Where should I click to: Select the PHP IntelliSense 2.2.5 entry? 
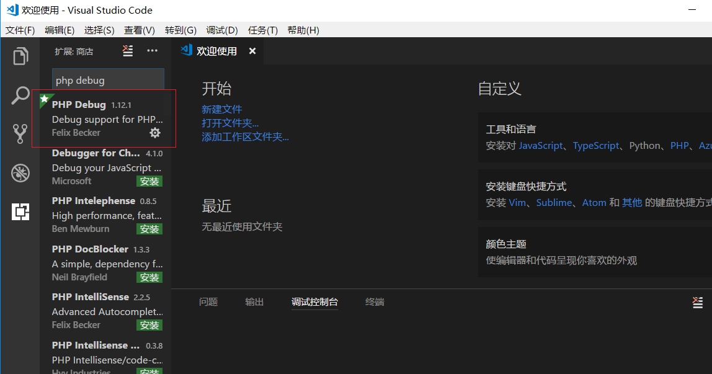point(105,311)
